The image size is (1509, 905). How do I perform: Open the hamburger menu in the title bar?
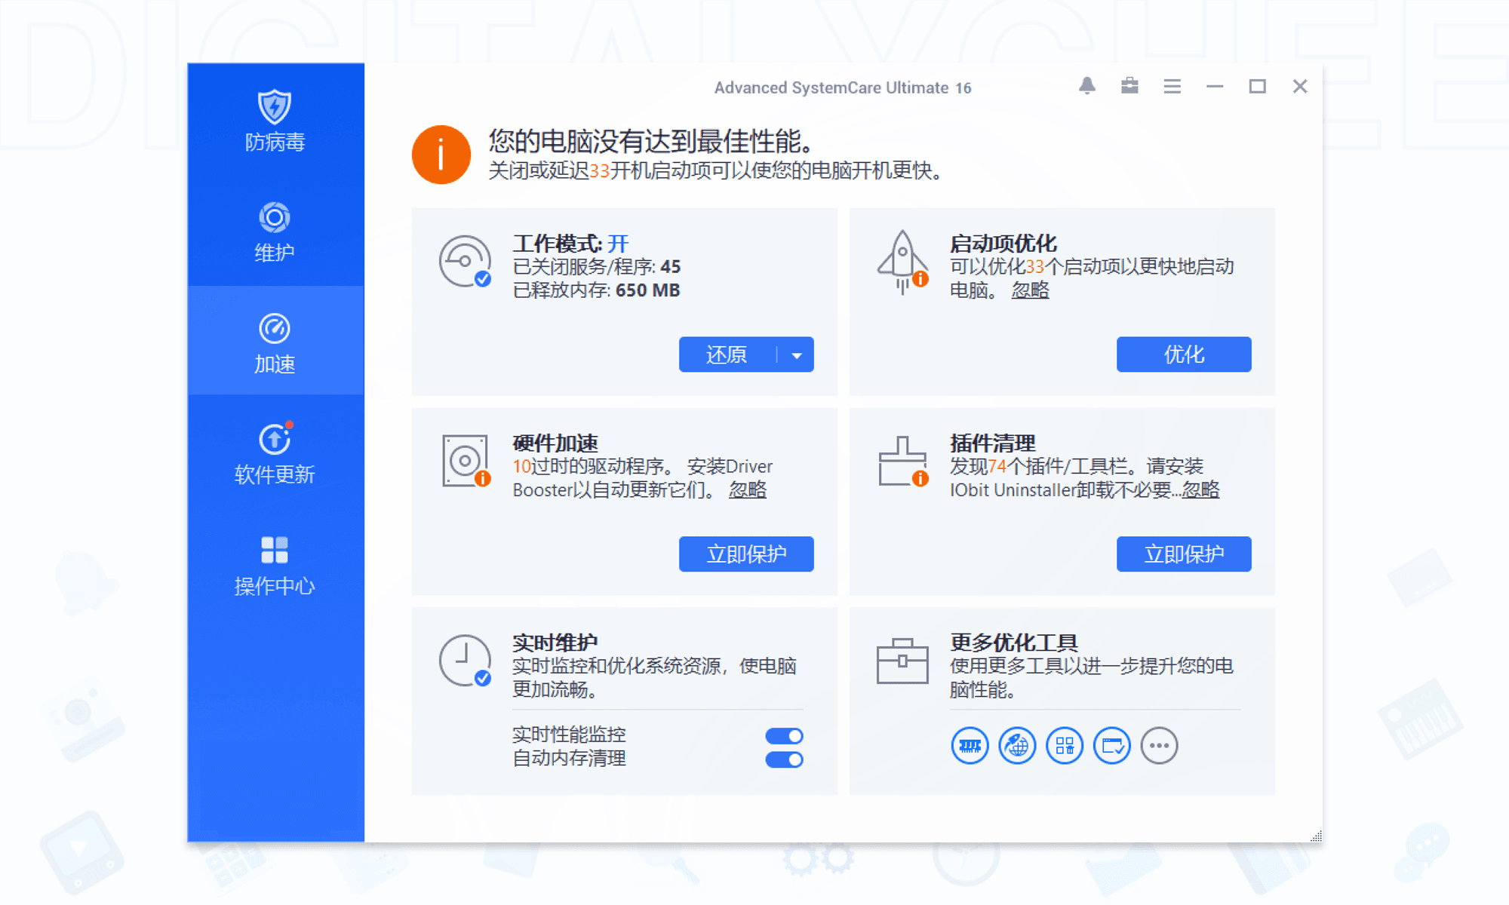click(1172, 86)
